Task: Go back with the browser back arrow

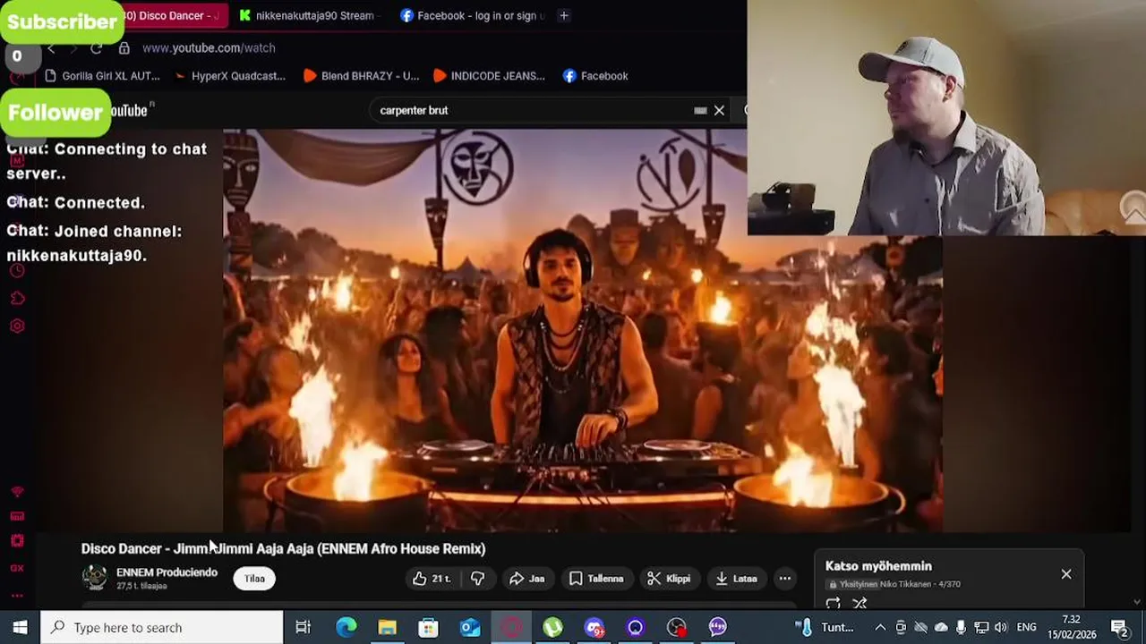Action: click(x=52, y=48)
